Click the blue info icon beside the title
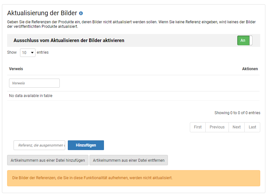This screenshot has height=196, width=267. click(x=81, y=13)
